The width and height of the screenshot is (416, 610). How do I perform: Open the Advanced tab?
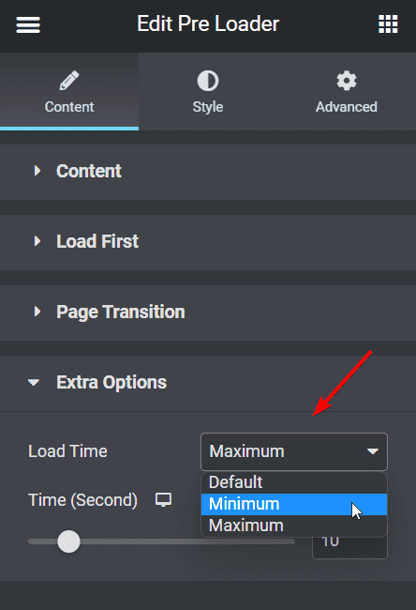point(346,91)
